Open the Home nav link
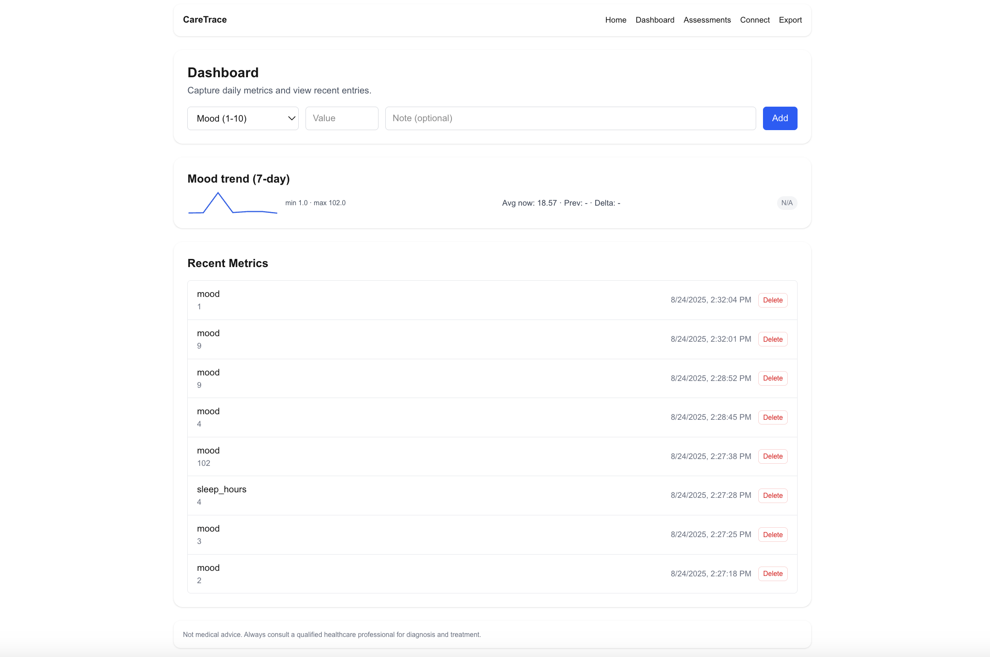990x657 pixels. [x=615, y=20]
